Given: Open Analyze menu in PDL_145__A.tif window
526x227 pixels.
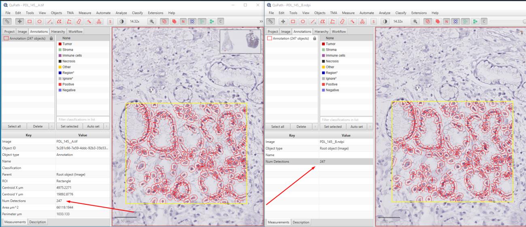Looking at the screenshot, I should tap(121, 13).
